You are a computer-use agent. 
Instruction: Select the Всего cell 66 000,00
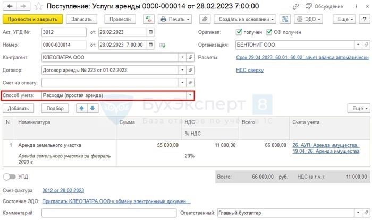(275, 145)
